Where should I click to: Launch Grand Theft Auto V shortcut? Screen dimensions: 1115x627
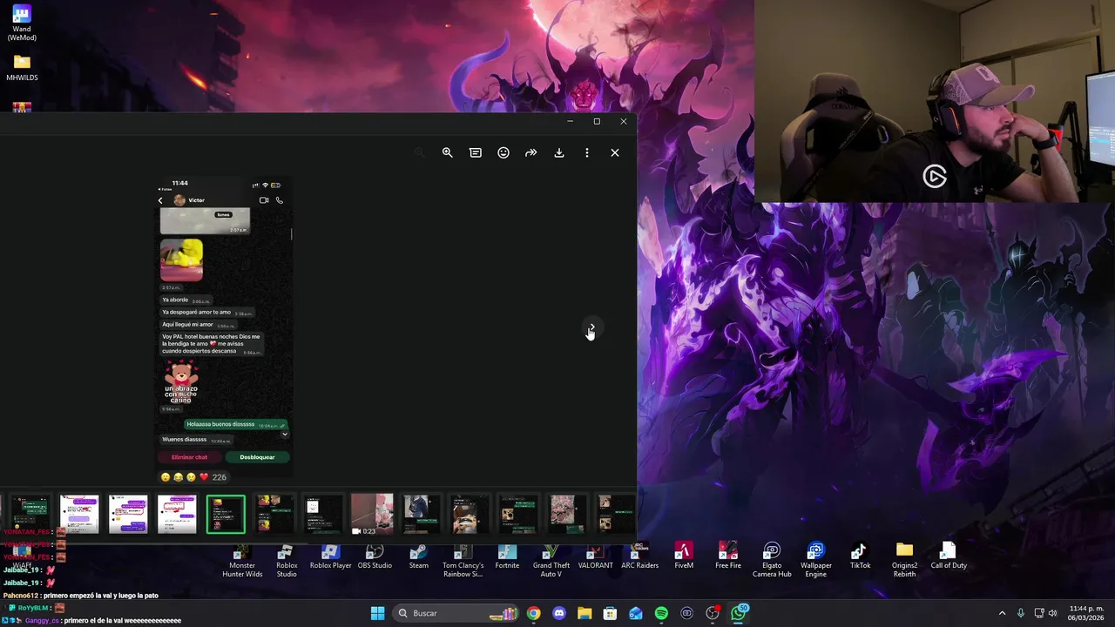click(x=551, y=562)
